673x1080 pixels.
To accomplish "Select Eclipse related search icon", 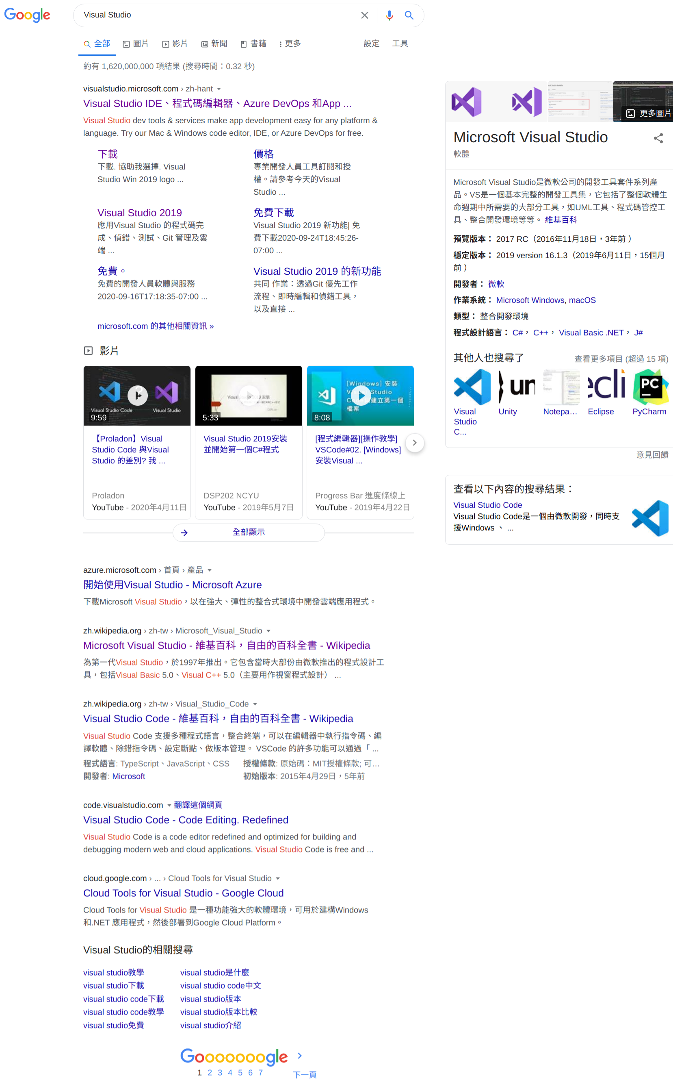I will (606, 387).
